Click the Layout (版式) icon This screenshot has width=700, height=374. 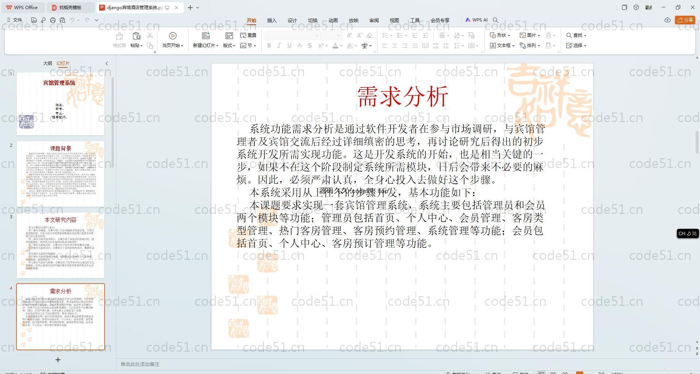(x=229, y=36)
